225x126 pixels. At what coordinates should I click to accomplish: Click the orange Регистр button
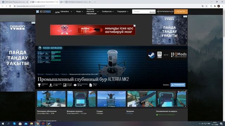coord(181,12)
